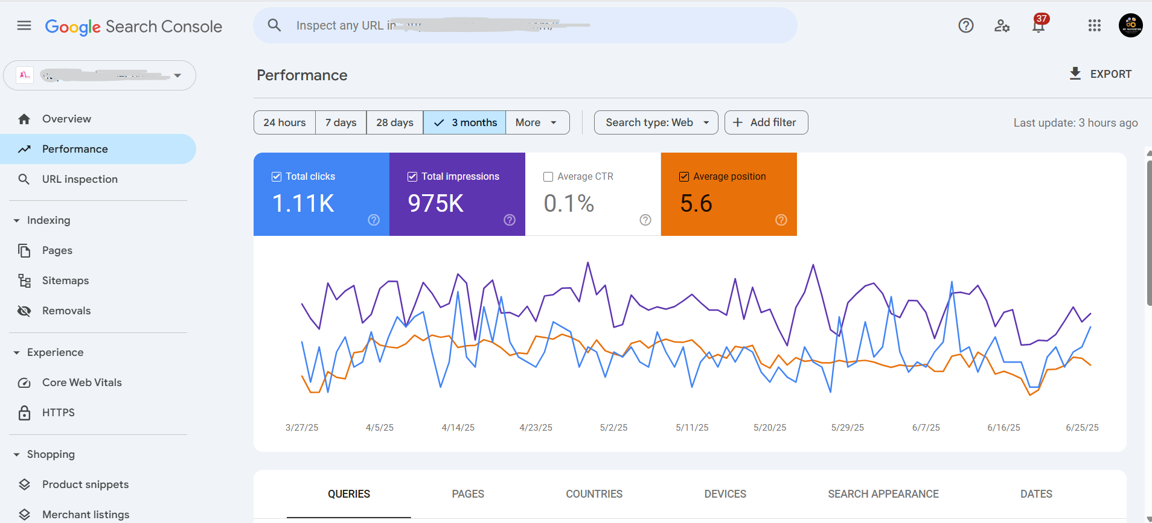Click the 6/25/25 date label on chart
This screenshot has height=523, width=1152.
pyautogui.click(x=1082, y=428)
